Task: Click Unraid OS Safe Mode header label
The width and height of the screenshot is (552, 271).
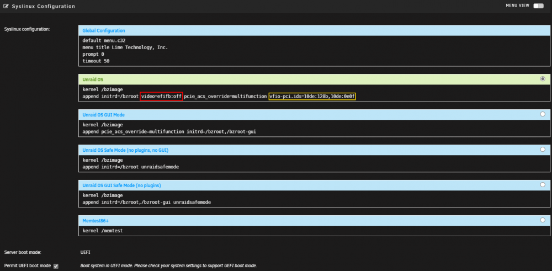Action: pos(125,150)
